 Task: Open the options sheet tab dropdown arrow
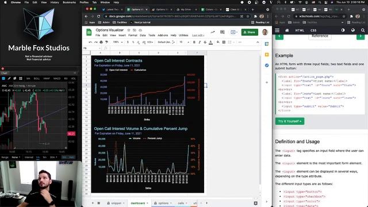point(171,203)
